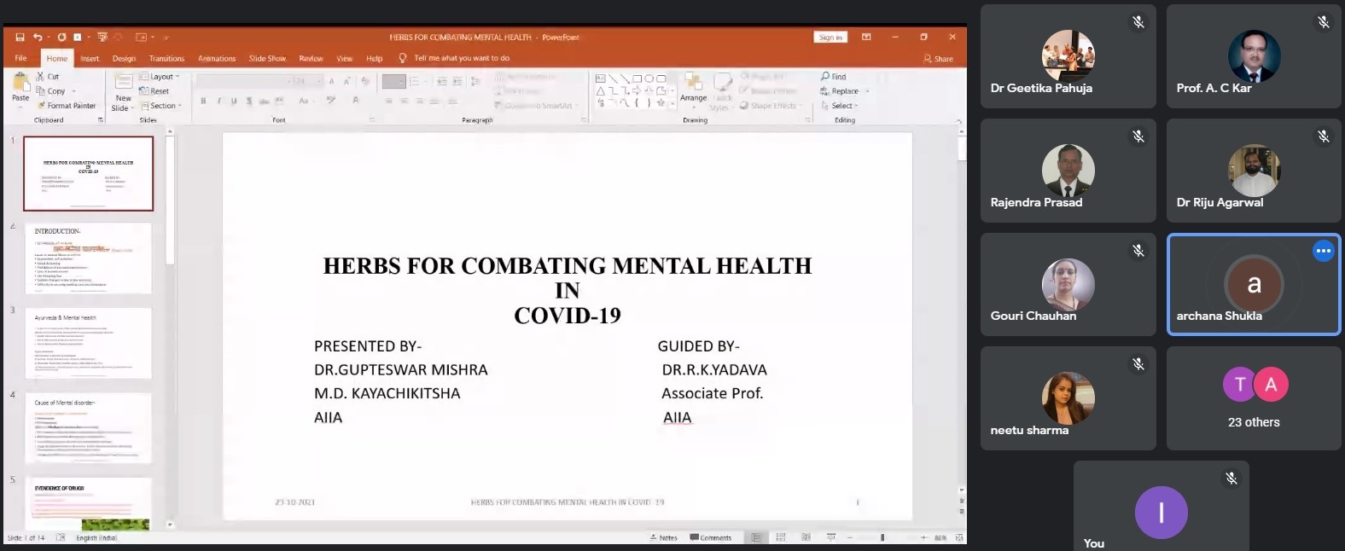The image size is (1345, 551).
Task: Click the Ribbon Display Options icon
Action: point(866,38)
